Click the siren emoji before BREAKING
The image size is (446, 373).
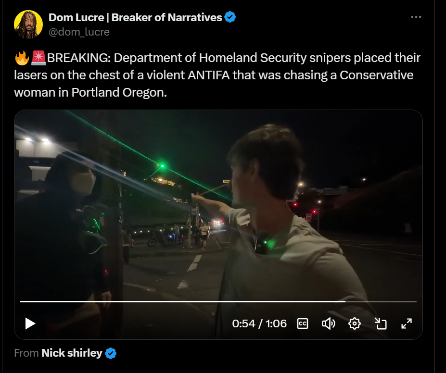(38, 58)
